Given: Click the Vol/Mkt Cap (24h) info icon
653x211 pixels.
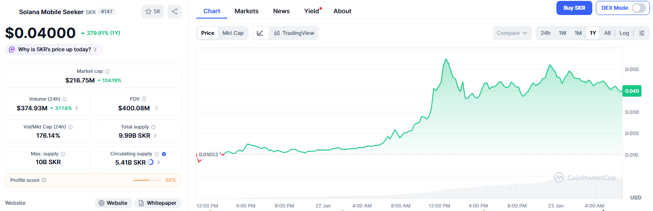Looking at the screenshot, I should point(70,127).
